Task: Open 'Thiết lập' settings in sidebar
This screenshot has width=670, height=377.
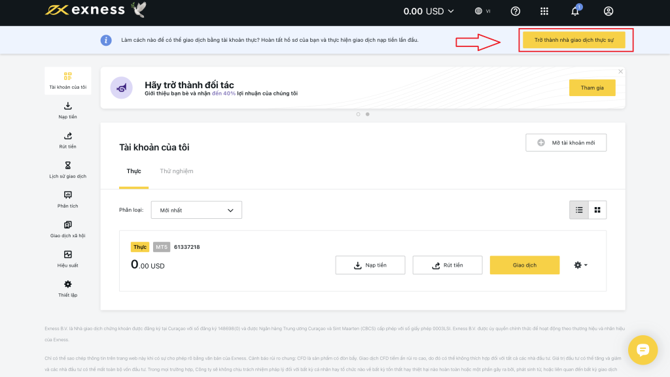Action: click(x=68, y=289)
